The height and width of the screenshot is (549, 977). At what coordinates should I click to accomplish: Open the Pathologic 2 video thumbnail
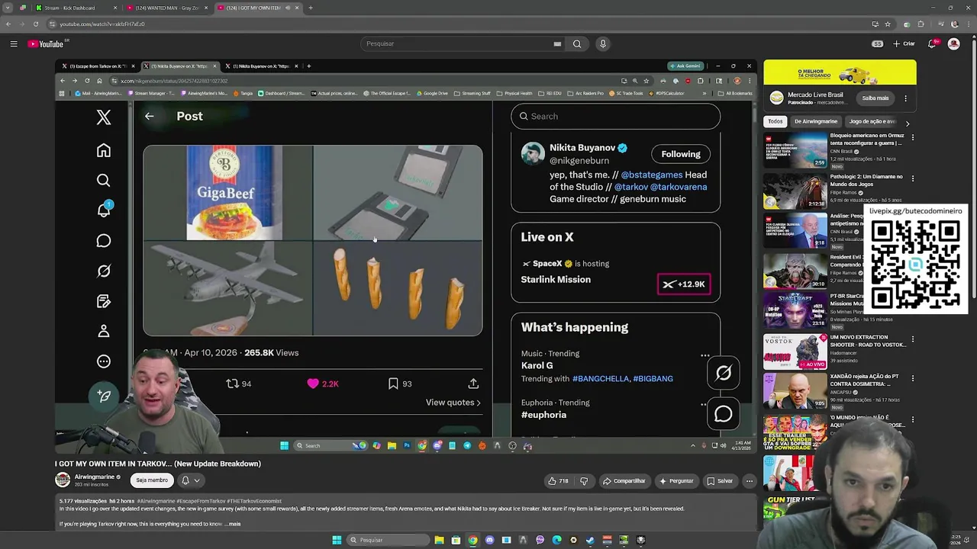795,191
